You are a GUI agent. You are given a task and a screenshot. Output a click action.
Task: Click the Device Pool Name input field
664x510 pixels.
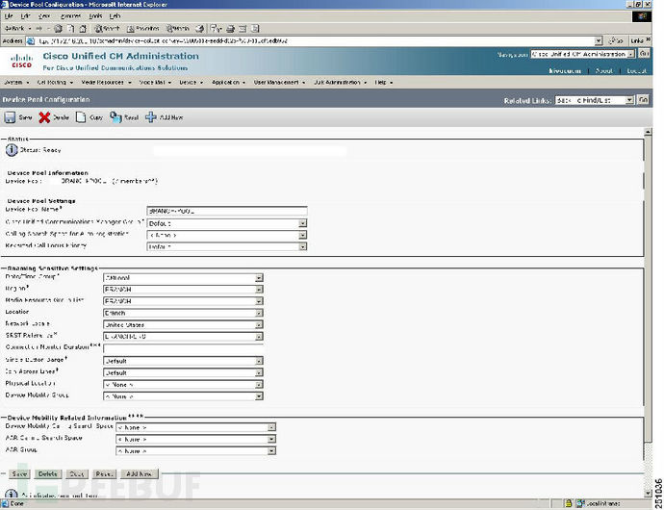click(x=227, y=211)
